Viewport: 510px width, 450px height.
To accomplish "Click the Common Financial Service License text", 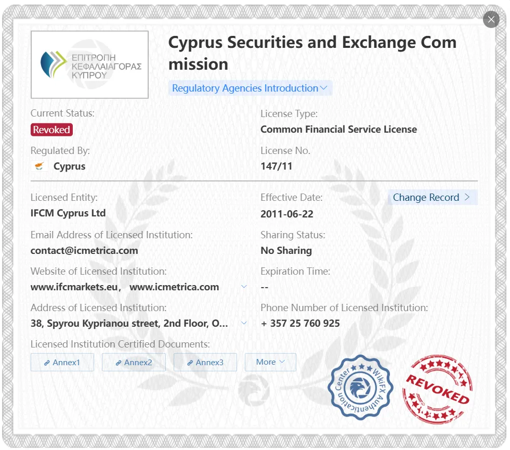I will [x=338, y=130].
